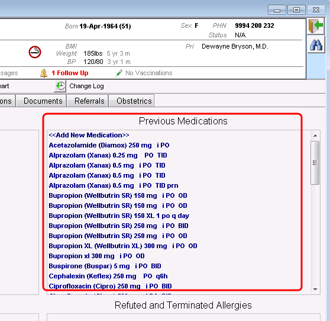Screen dimensions: 330x321
Task: Click the vaccination syringe icon
Action: point(119,73)
